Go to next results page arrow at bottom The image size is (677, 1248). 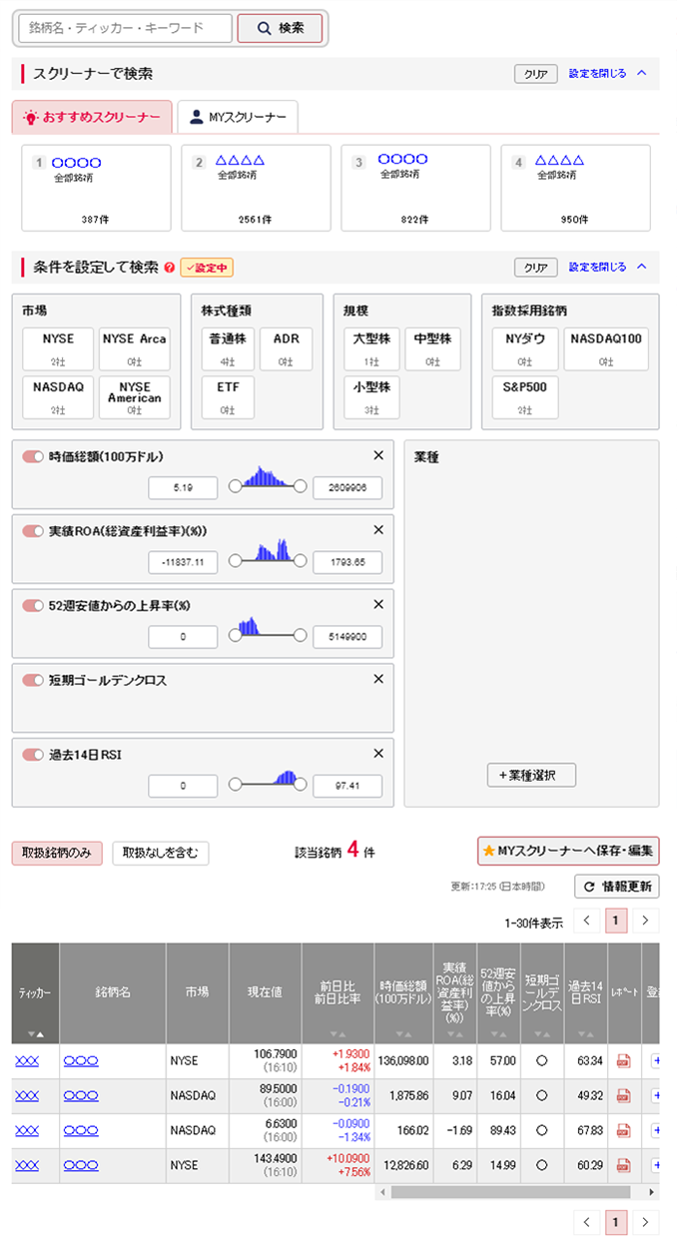646,1222
